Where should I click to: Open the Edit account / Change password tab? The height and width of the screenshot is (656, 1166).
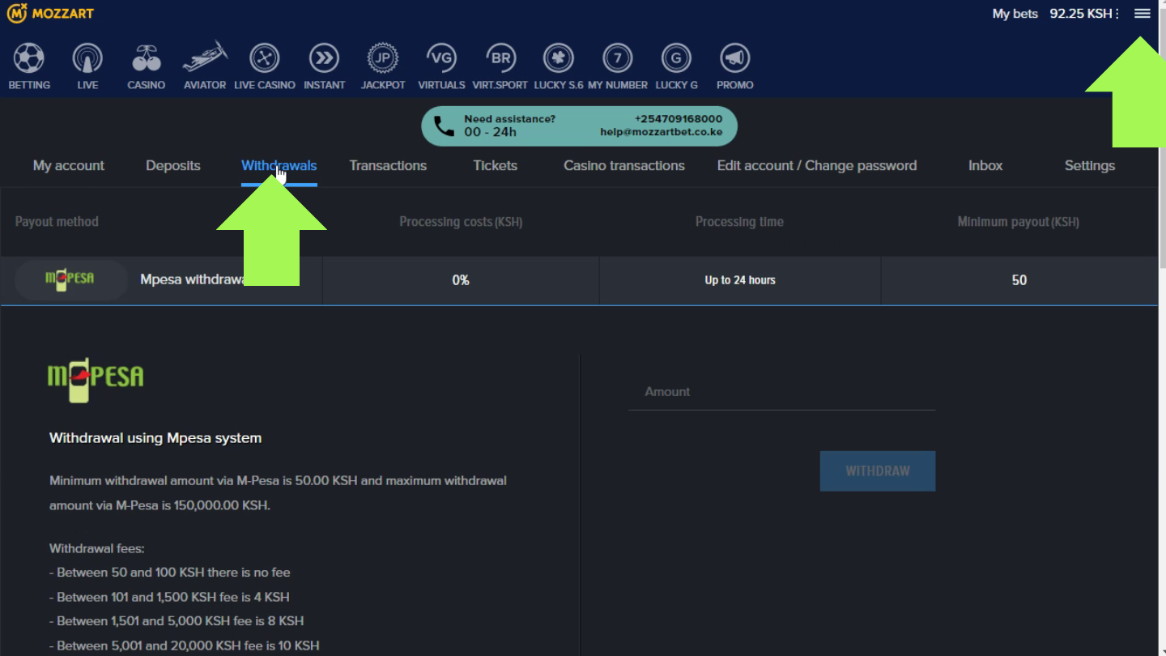click(816, 166)
